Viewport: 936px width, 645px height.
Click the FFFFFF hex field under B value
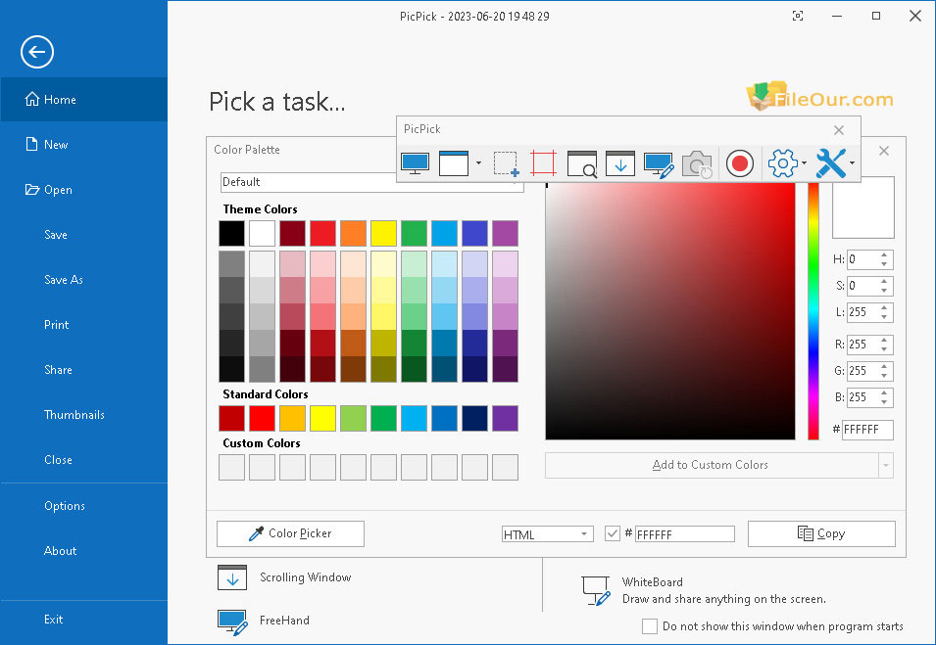[x=867, y=430]
